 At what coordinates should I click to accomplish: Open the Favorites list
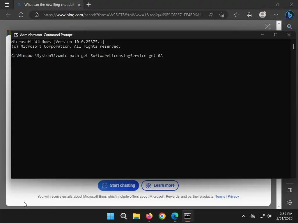tap(236, 15)
